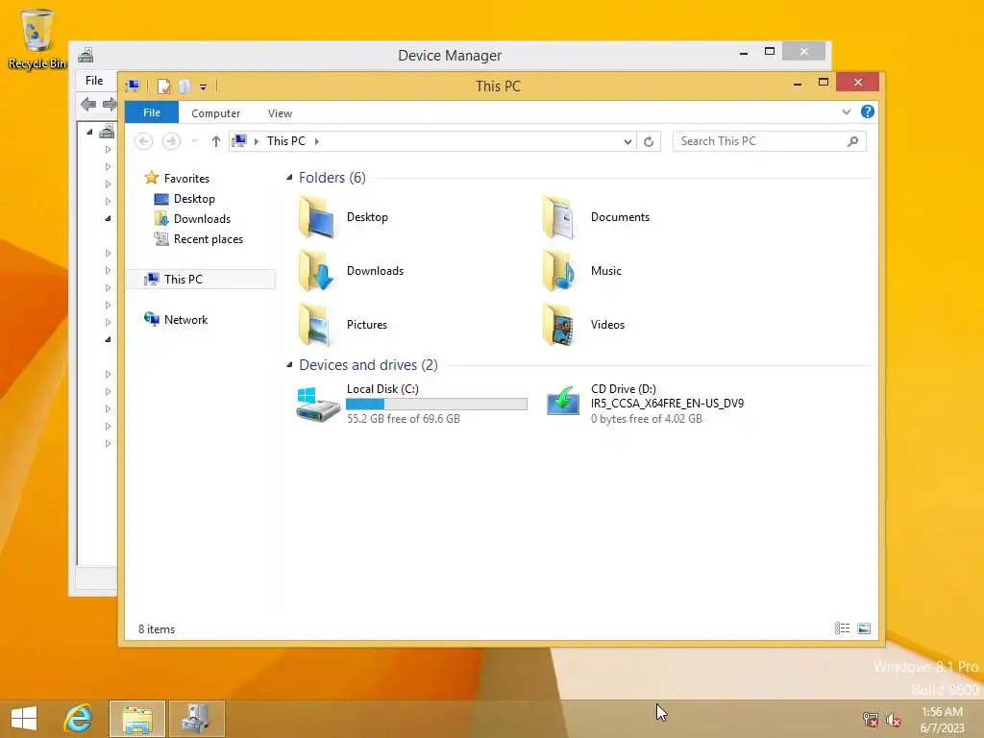
Task: Click the Device Manager title bar icon
Action: [86, 55]
